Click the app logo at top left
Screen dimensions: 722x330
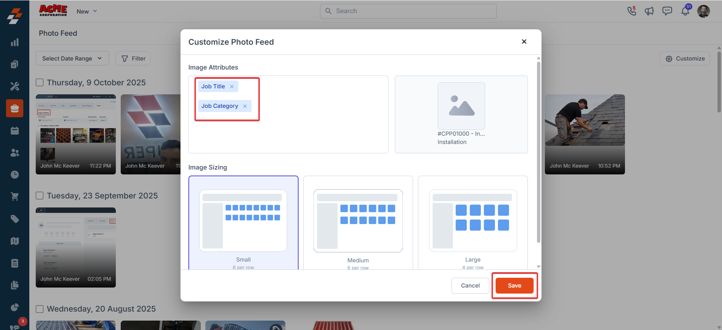[15, 16]
